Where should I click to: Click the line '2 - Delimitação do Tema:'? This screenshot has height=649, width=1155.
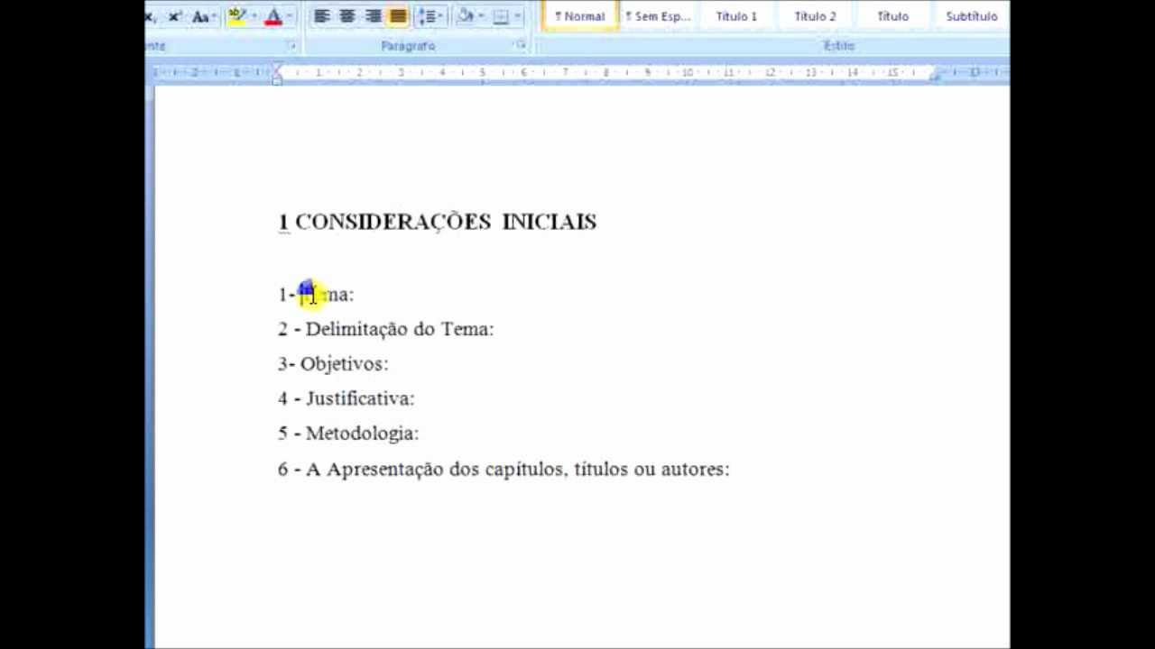point(385,329)
